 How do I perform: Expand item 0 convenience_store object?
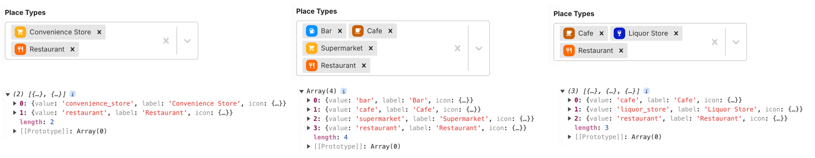coord(15,103)
